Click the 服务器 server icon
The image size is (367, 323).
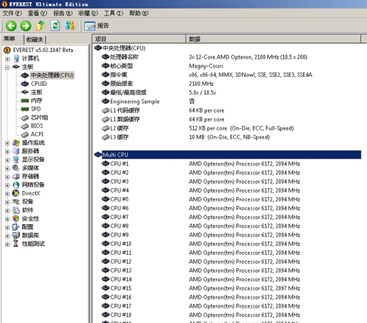[x=16, y=151]
